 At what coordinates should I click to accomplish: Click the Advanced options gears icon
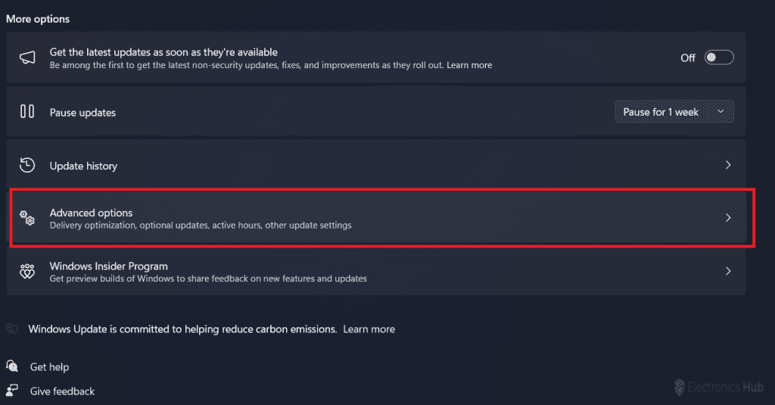pyautogui.click(x=27, y=218)
